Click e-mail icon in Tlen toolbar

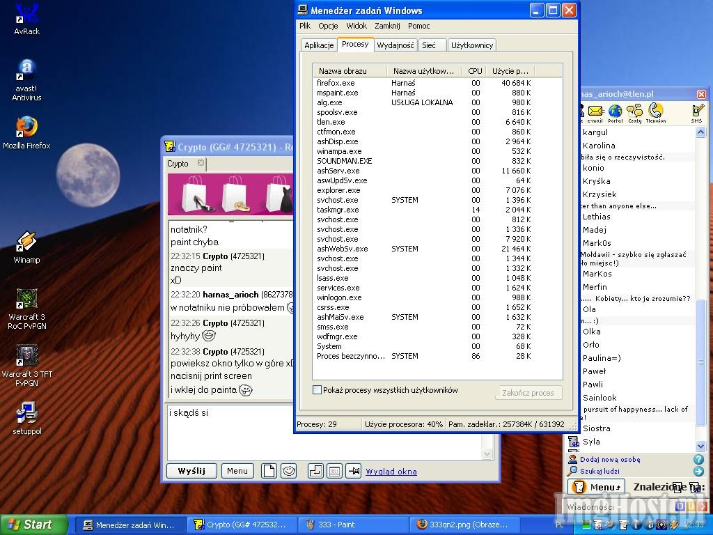click(595, 114)
